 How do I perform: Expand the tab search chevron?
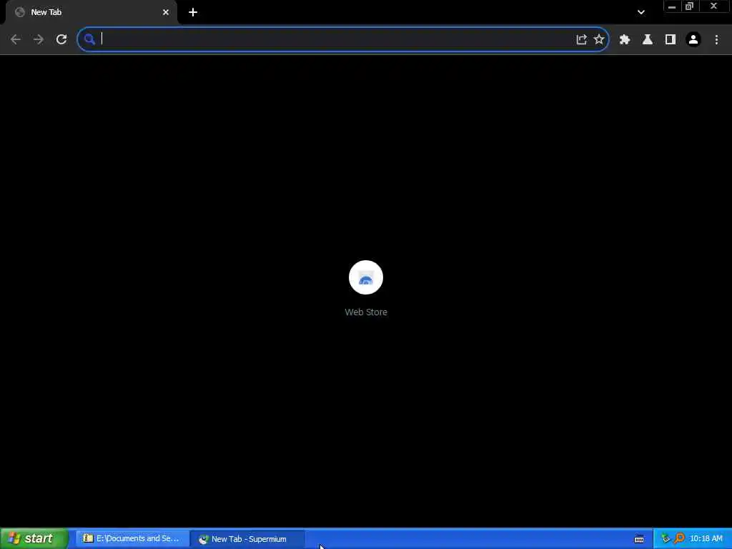pyautogui.click(x=641, y=12)
